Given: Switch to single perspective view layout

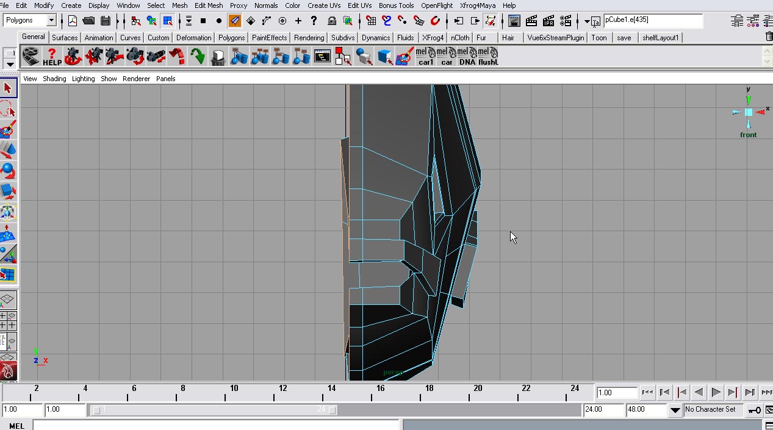Looking at the screenshot, I should (x=7, y=299).
